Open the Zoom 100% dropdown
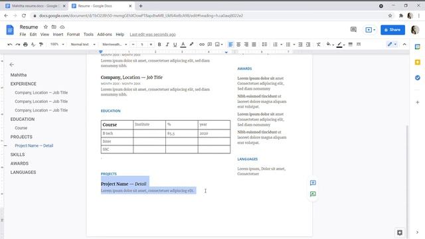This screenshot has height=239, width=425. click(57, 44)
